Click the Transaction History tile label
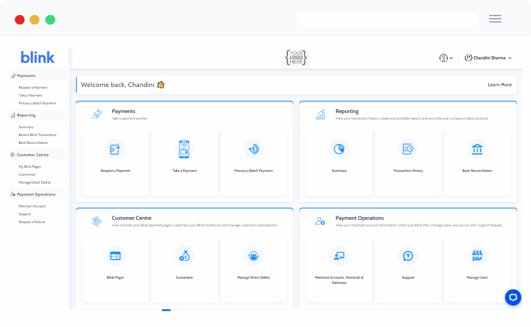Image resolution: width=531 pixels, height=327 pixels. point(408,171)
